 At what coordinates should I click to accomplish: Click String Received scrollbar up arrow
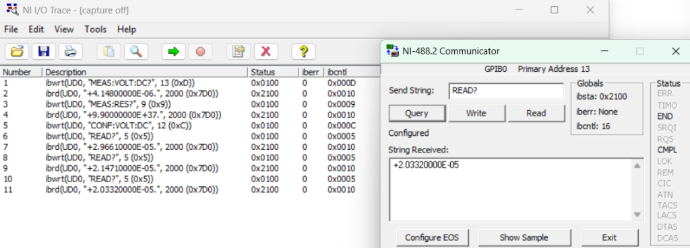tap(637, 166)
